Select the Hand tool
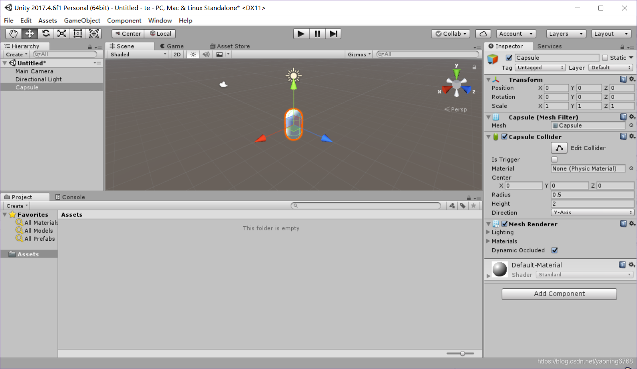Screen dimensions: 637x369 click(x=14, y=34)
